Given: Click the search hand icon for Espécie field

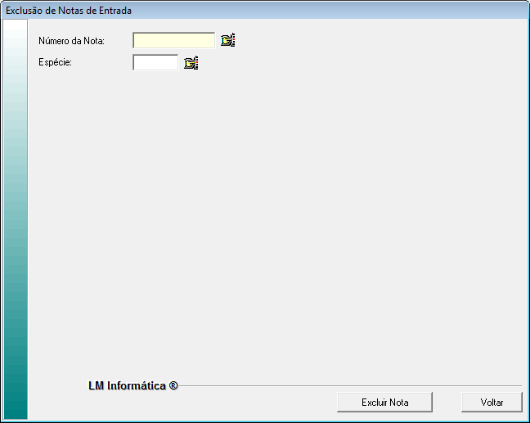Looking at the screenshot, I should pyautogui.click(x=191, y=63).
